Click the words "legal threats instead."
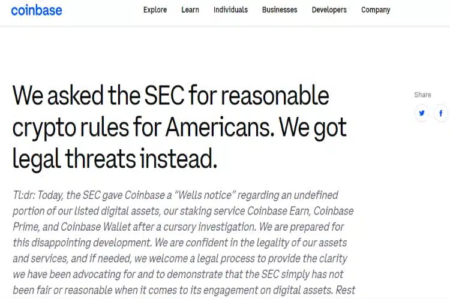Viewport: 450px width, 299px height. [x=115, y=159]
